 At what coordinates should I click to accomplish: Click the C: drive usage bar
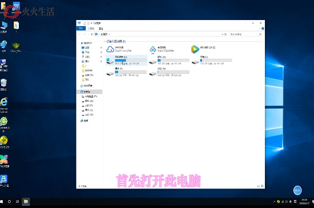tap(131, 60)
